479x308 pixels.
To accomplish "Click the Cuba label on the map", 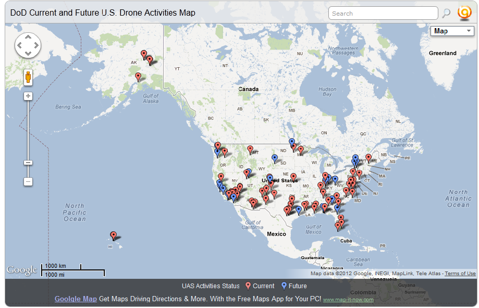I will click(x=346, y=241).
